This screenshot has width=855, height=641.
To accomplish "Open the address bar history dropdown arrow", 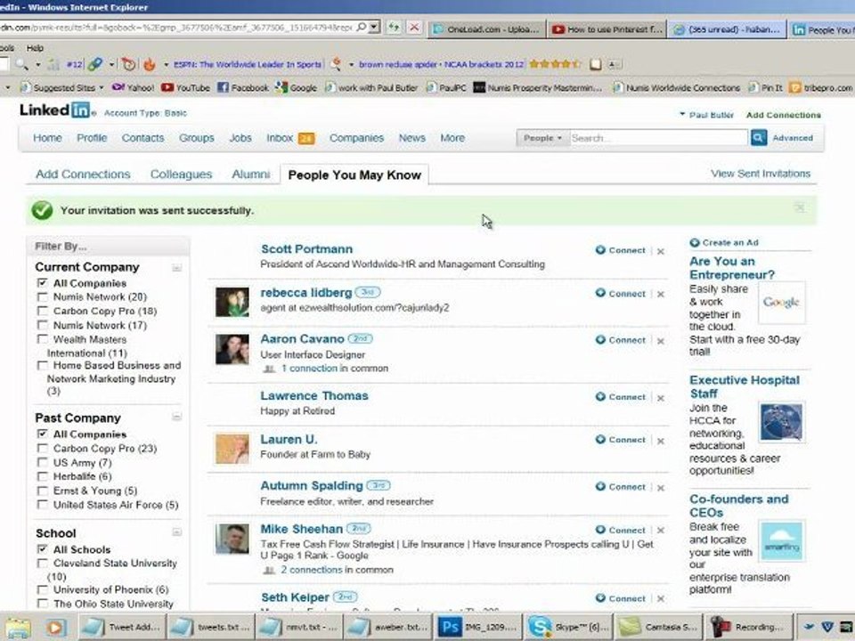I will coord(373,27).
